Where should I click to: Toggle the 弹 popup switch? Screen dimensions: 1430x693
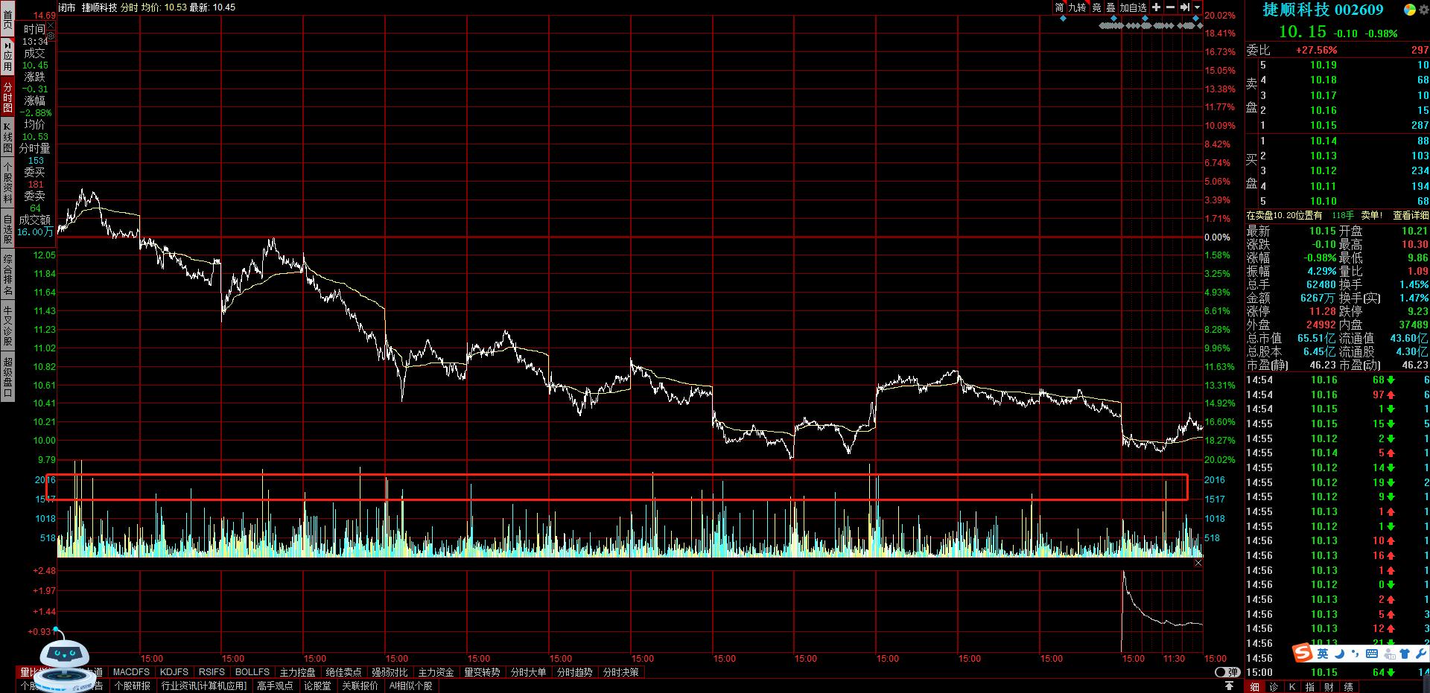1227,672
